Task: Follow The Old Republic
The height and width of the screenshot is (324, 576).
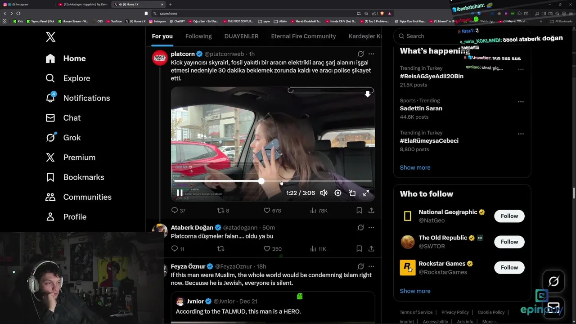Action: [509, 242]
